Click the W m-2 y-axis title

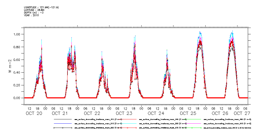(x=10, y=66)
